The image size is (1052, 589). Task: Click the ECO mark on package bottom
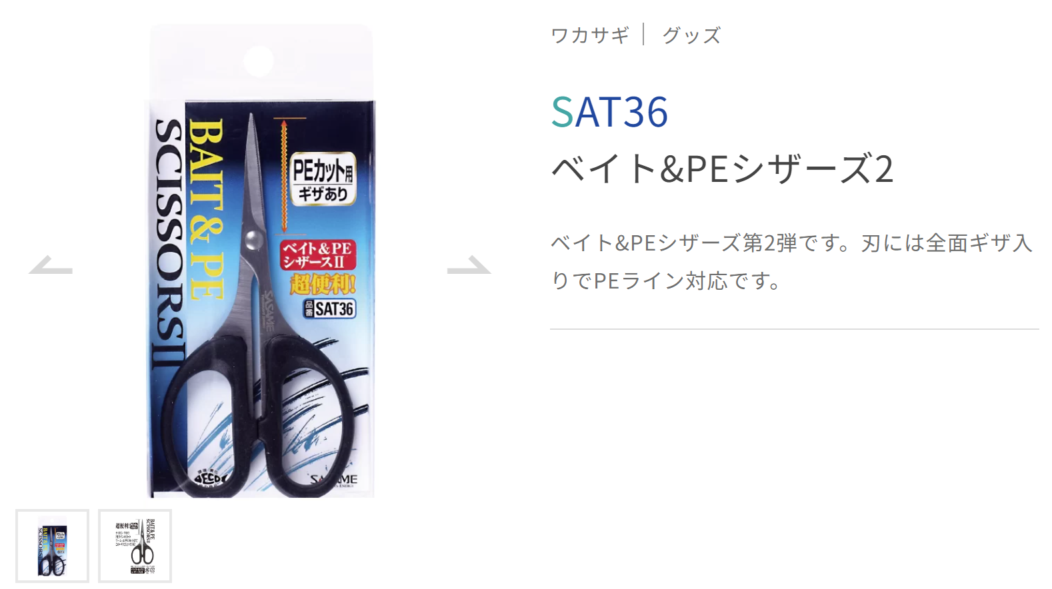[212, 478]
